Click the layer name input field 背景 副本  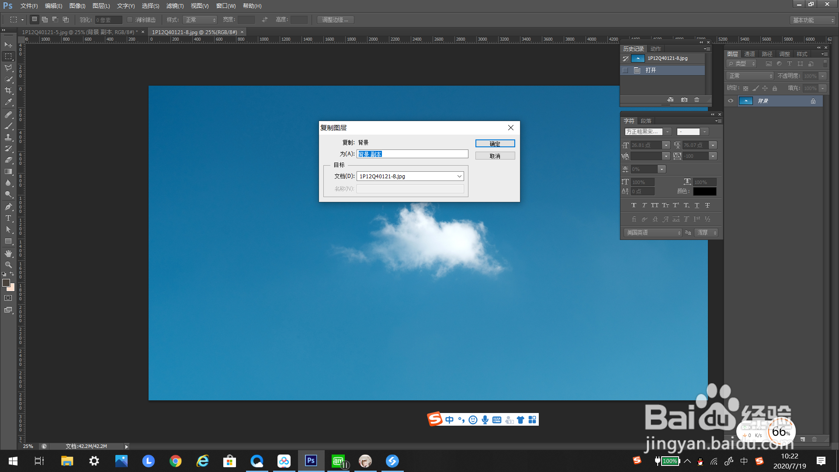[412, 154]
